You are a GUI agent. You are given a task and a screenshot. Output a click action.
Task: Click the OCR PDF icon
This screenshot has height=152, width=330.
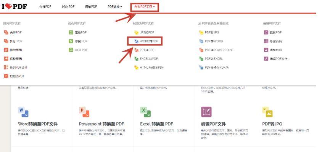(x=71, y=50)
